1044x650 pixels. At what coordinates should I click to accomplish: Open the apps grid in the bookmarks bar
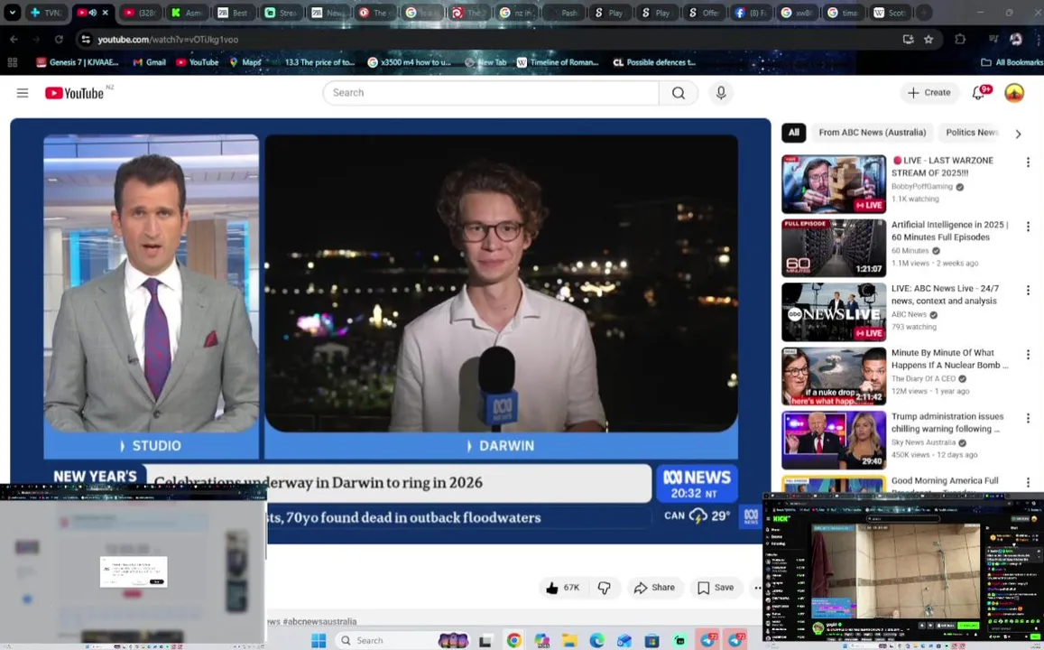coord(12,62)
